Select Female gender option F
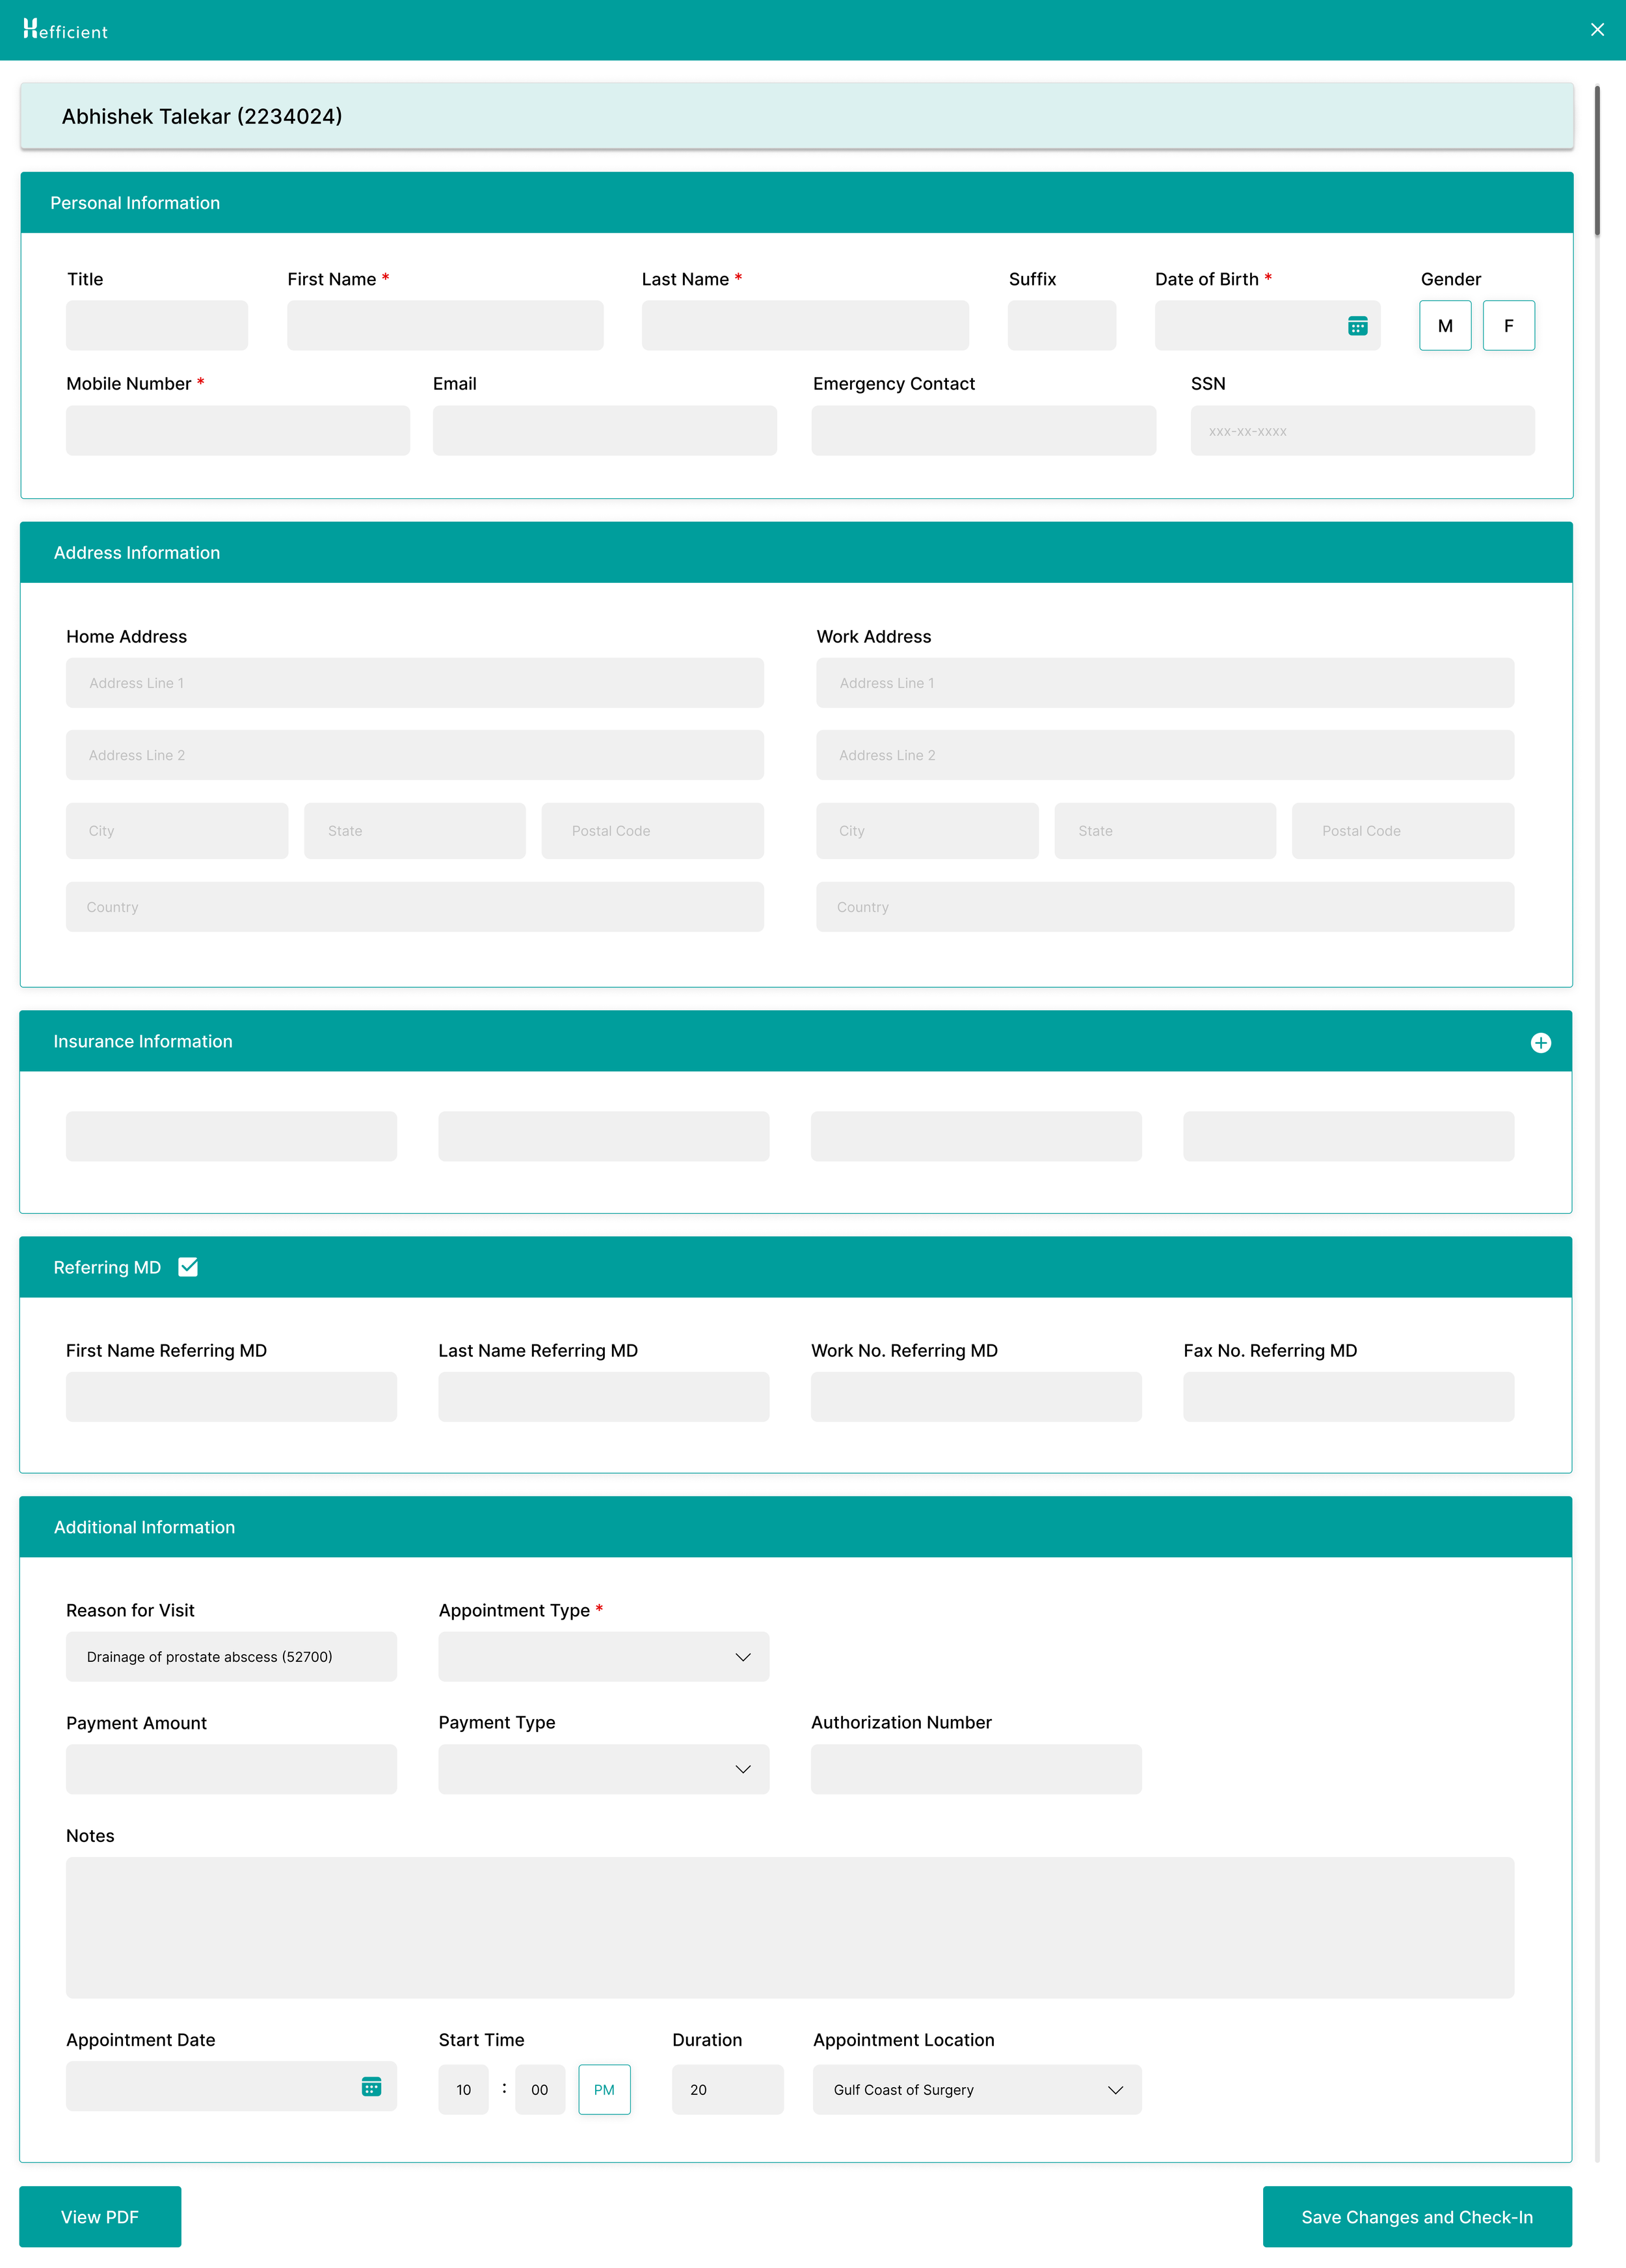The width and height of the screenshot is (1626, 2268). pyautogui.click(x=1508, y=326)
